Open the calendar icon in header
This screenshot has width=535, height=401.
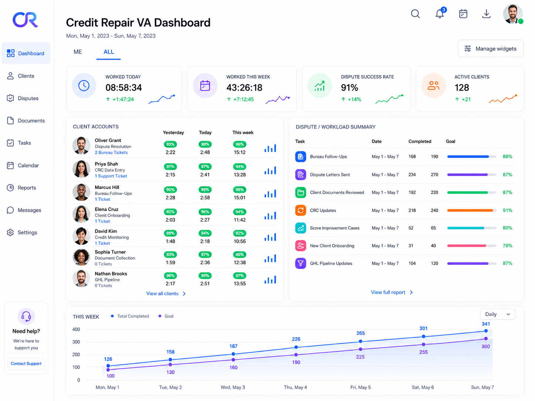pos(463,14)
